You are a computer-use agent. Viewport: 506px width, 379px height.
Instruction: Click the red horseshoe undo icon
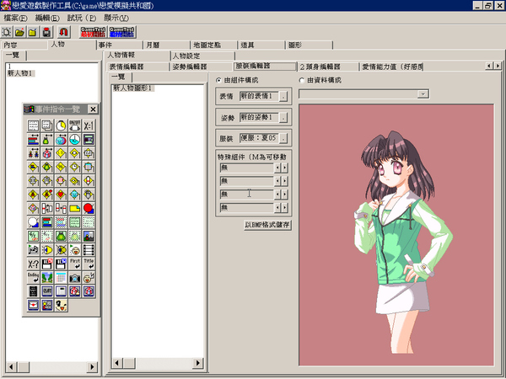(63, 32)
